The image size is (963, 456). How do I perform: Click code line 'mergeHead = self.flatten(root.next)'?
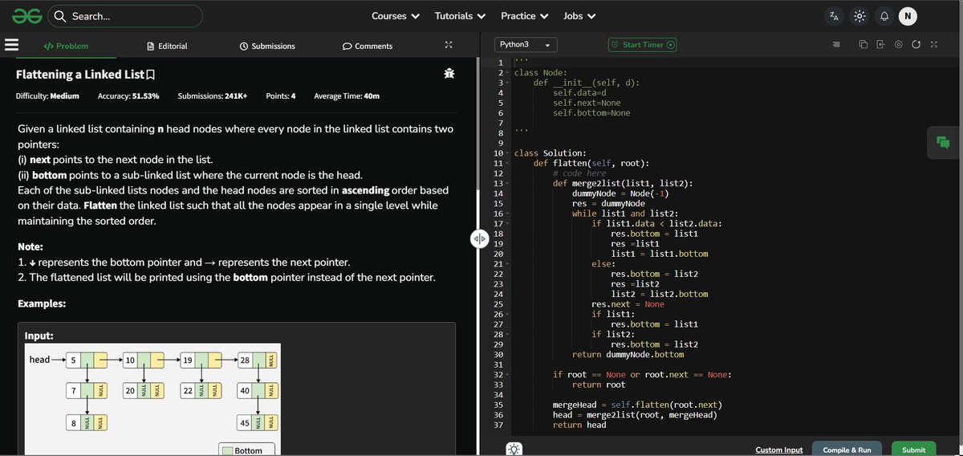click(637, 405)
